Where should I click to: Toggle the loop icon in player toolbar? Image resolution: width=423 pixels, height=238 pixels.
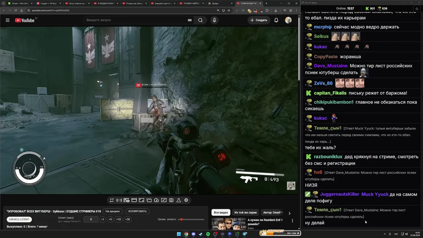pos(112,200)
